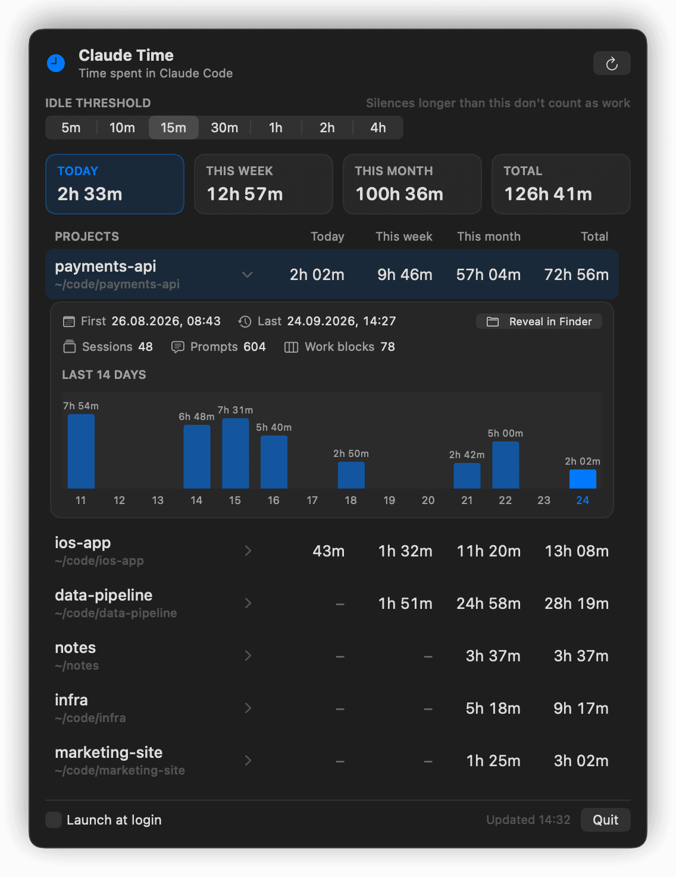Screen dimensions: 676x877
Task: Click the history clock icon beside Last
Action: click(245, 322)
